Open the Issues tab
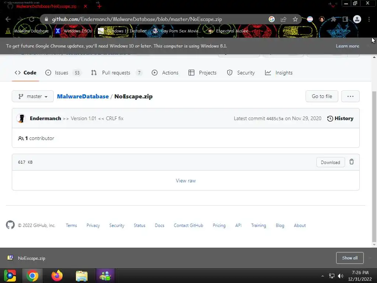This screenshot has height=283, width=377. (63, 73)
